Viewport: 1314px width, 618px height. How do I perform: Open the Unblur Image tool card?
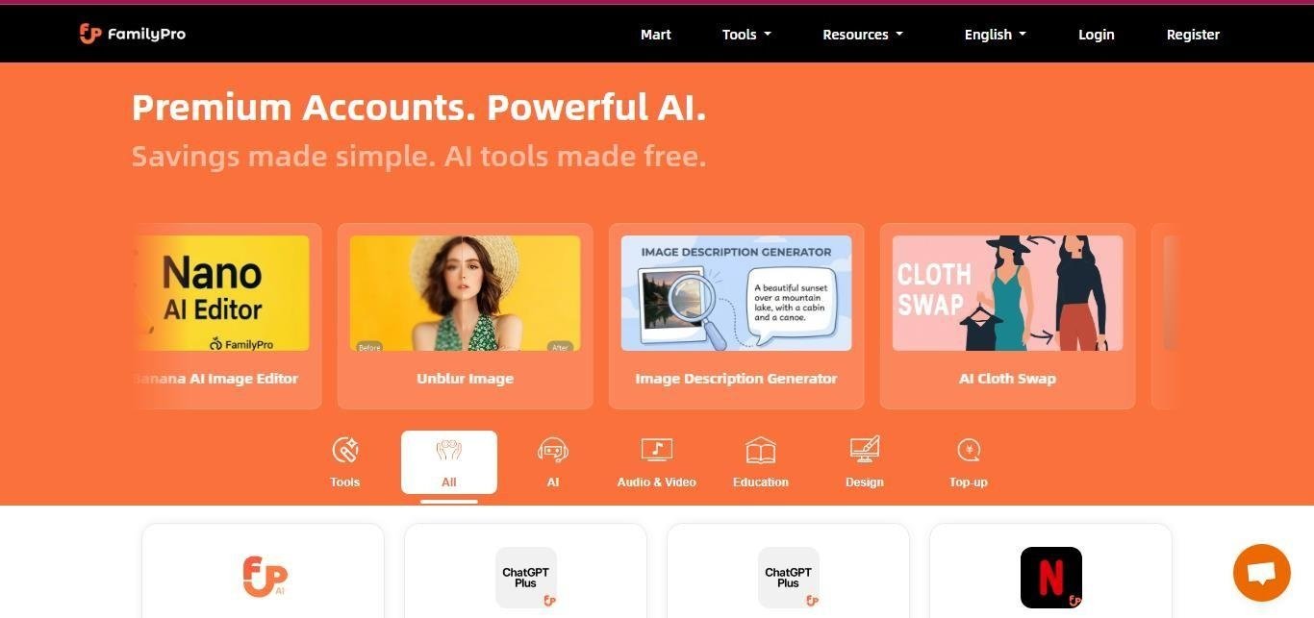pyautogui.click(x=466, y=316)
